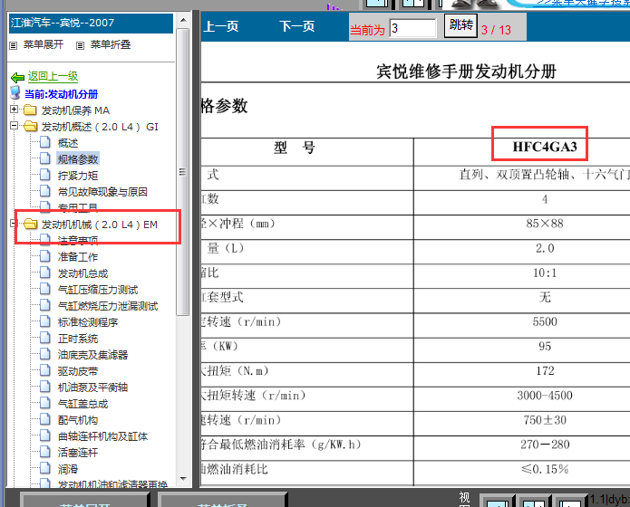Click document icon beside 正时系统
Viewport: 630px width, 507px height.
tap(45, 338)
